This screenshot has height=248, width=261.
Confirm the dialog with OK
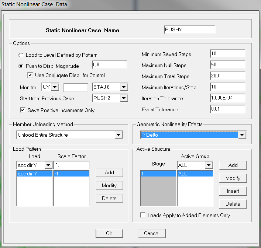[x=109, y=233]
